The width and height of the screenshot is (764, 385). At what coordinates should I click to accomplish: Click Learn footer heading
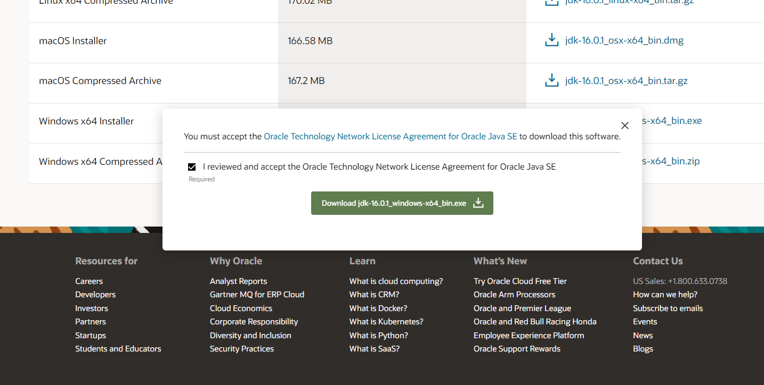[362, 261]
